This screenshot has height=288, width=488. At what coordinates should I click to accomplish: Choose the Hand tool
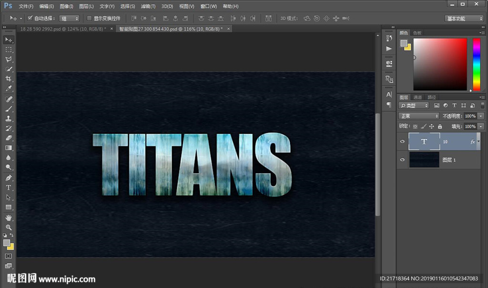[9, 217]
